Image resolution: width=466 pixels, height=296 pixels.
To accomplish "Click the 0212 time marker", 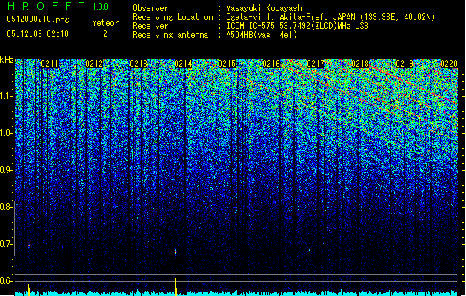I will click(x=94, y=64).
